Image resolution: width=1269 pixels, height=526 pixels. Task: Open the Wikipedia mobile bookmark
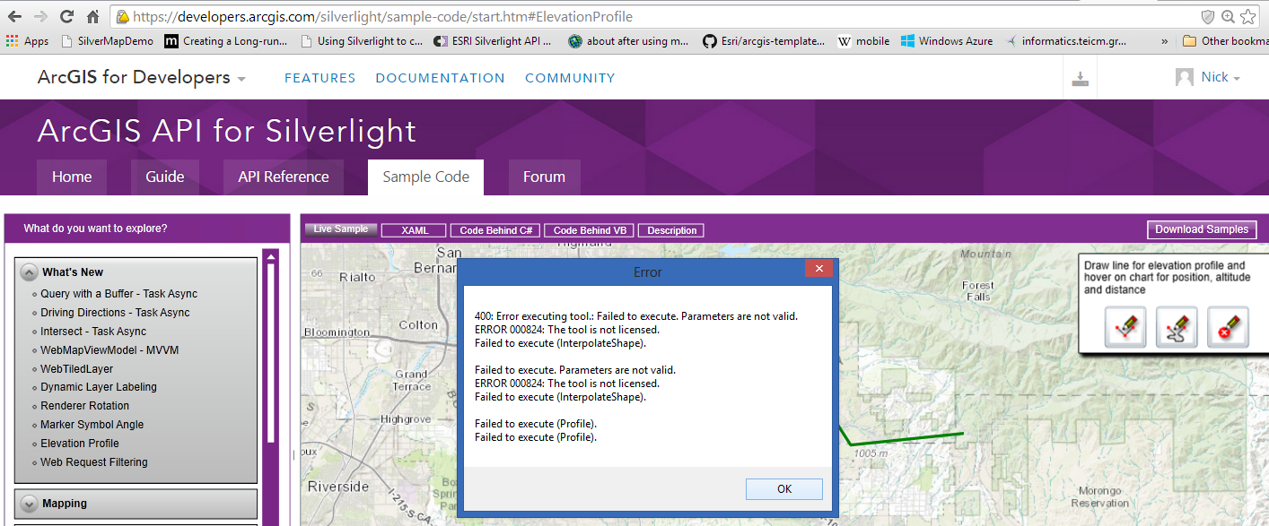point(863,40)
